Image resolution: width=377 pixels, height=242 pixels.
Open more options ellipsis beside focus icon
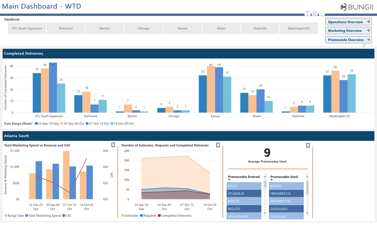coord(322,13)
